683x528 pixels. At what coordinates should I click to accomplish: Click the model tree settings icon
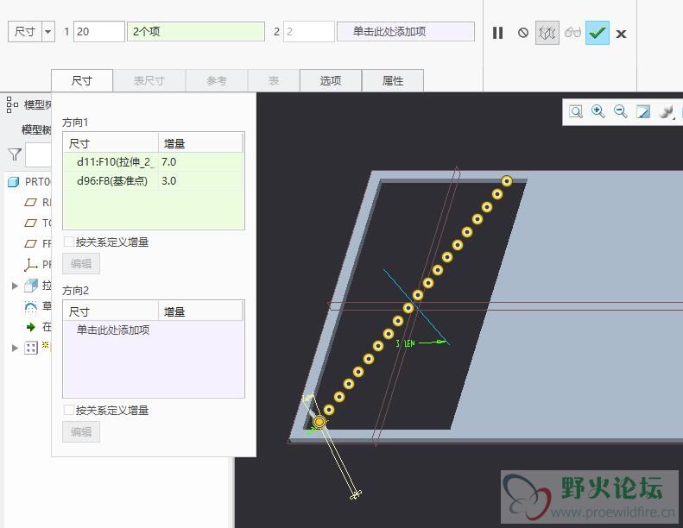click(x=12, y=105)
